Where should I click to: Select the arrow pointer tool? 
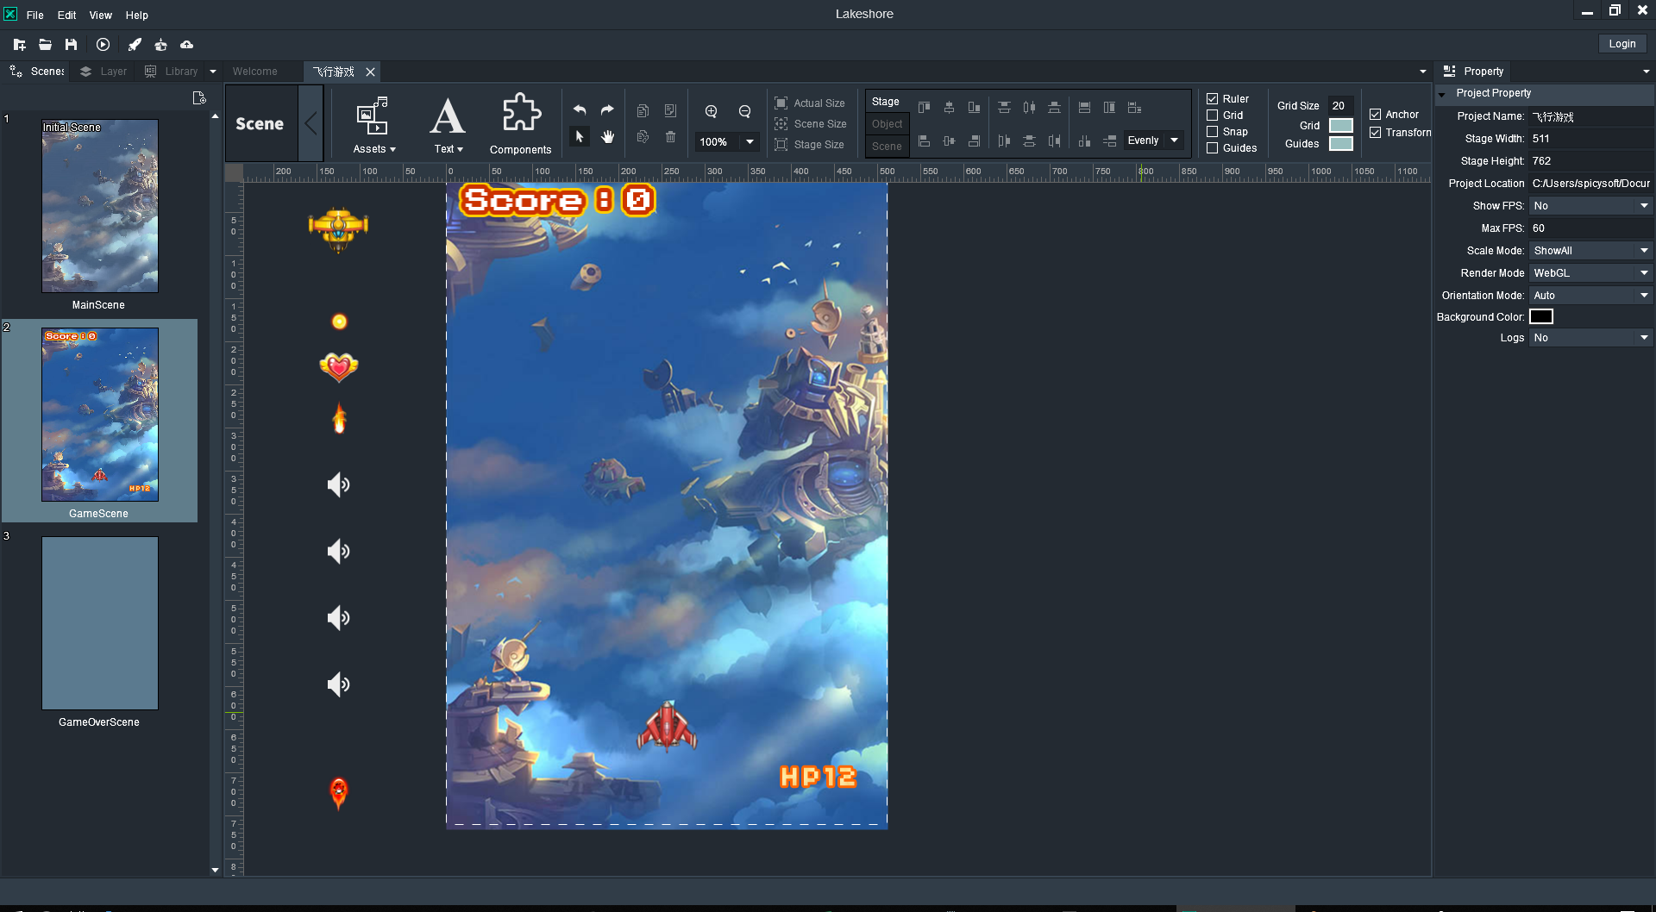580,136
